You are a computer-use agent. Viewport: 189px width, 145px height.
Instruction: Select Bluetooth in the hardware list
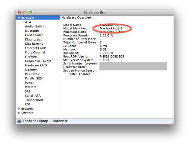tap(32, 31)
